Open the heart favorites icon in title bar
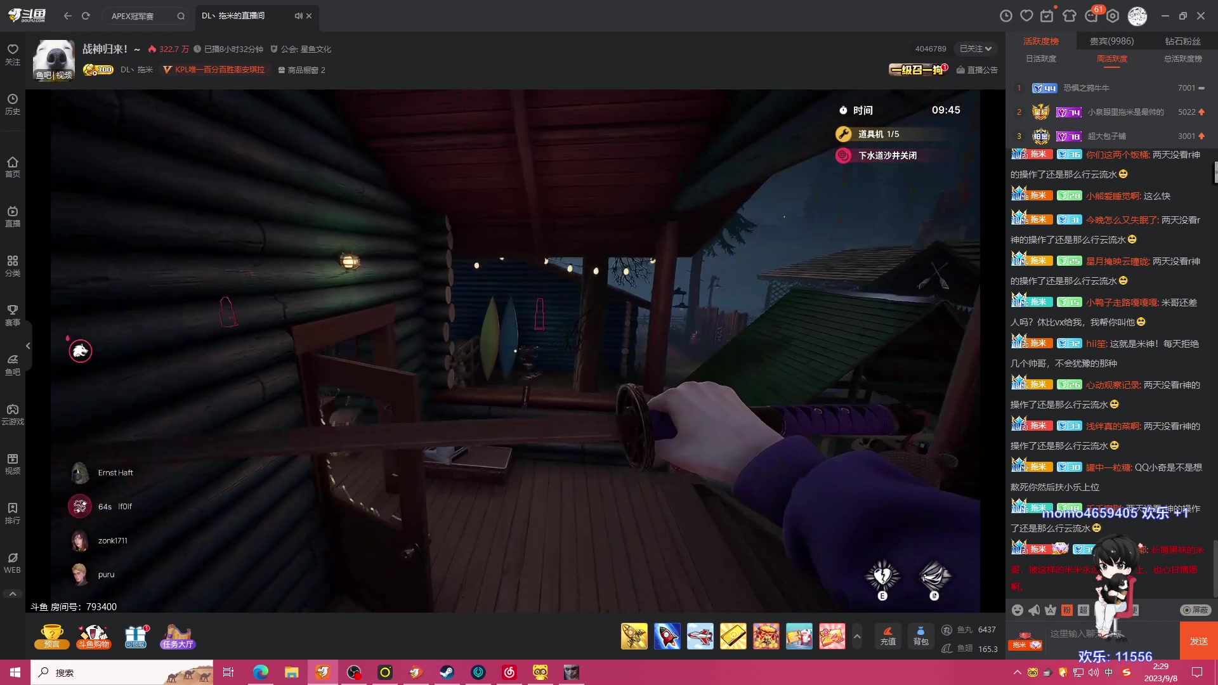Screen dimensions: 1218x685 (1026, 16)
